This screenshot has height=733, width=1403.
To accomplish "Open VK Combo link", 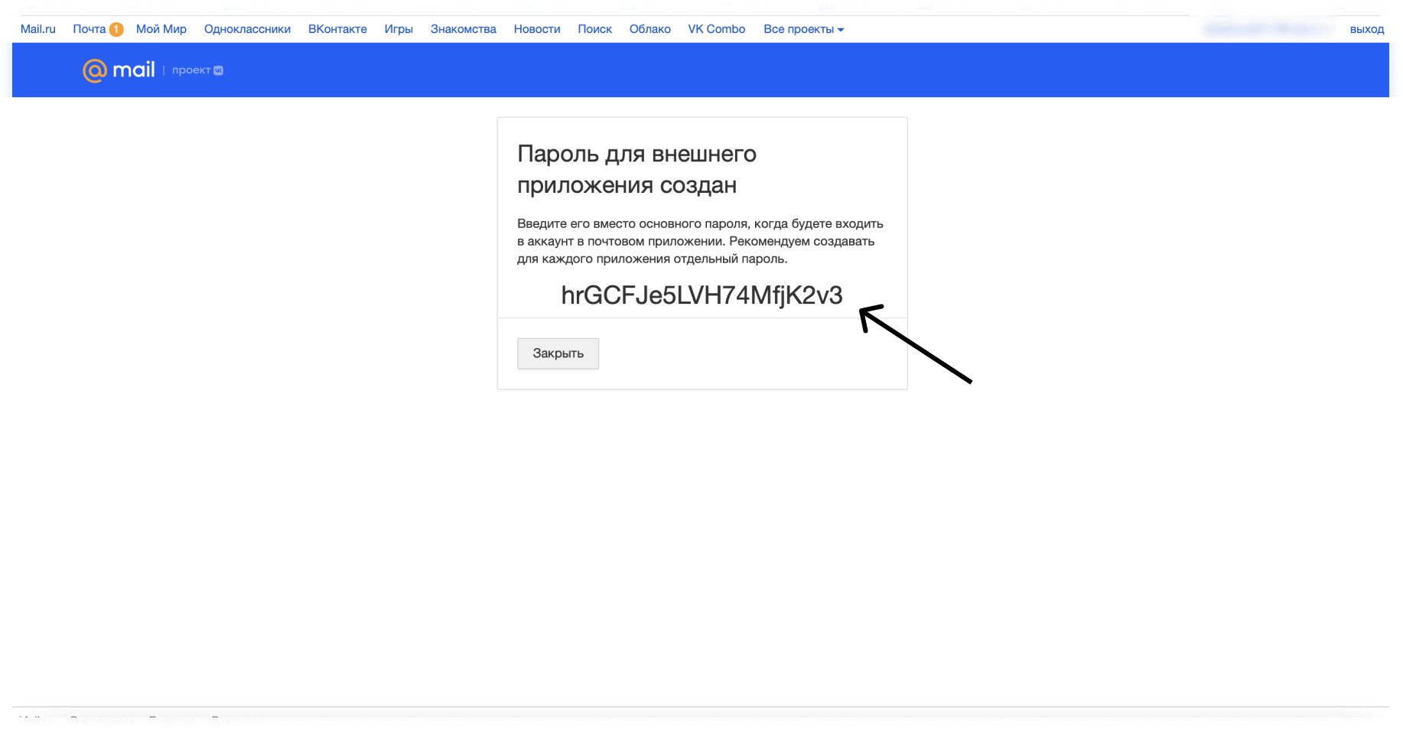I will [717, 29].
